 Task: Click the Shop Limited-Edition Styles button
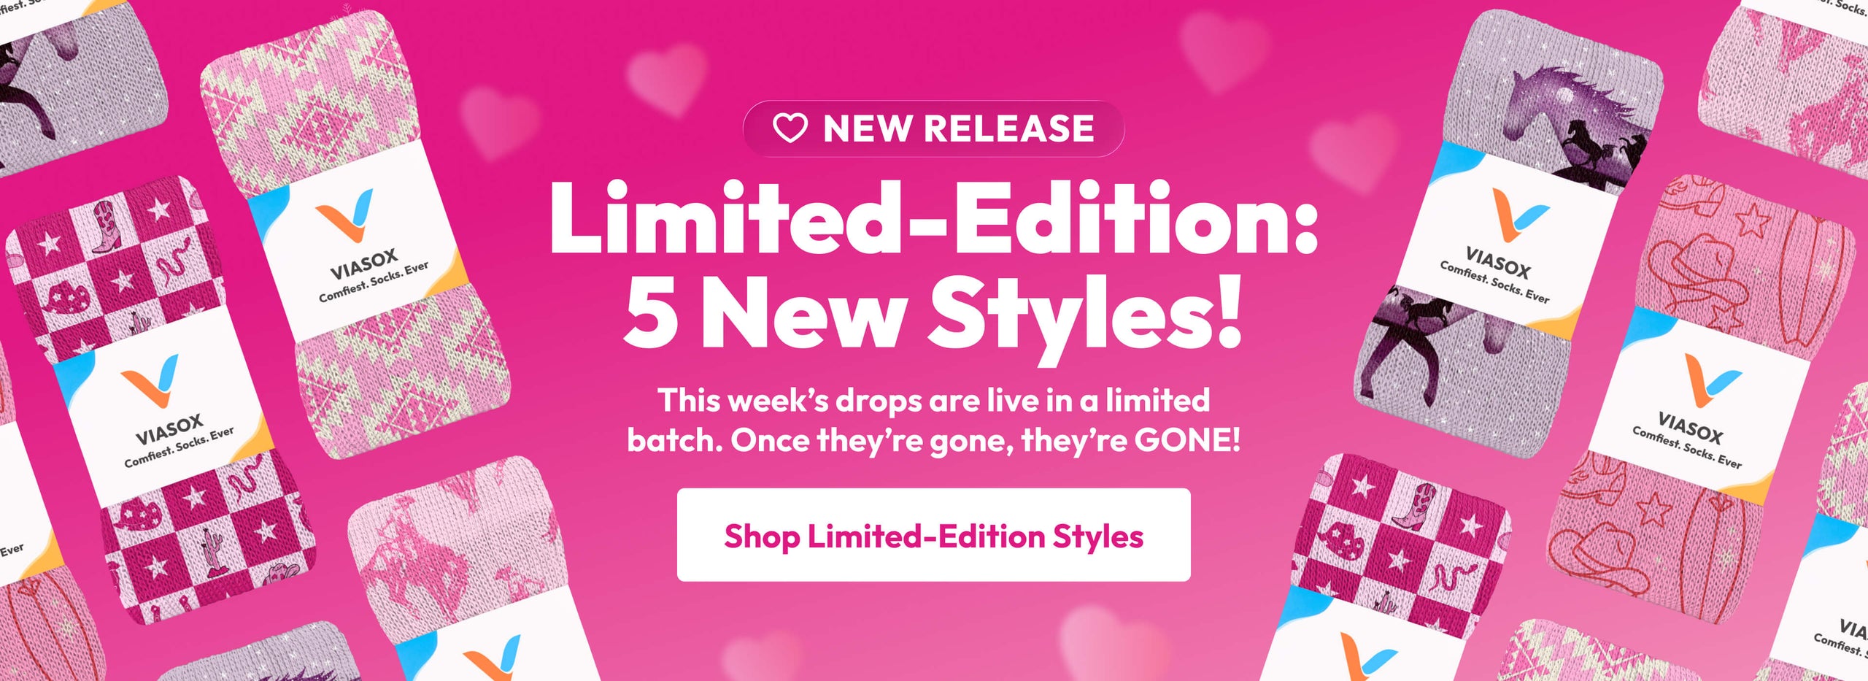tap(933, 535)
